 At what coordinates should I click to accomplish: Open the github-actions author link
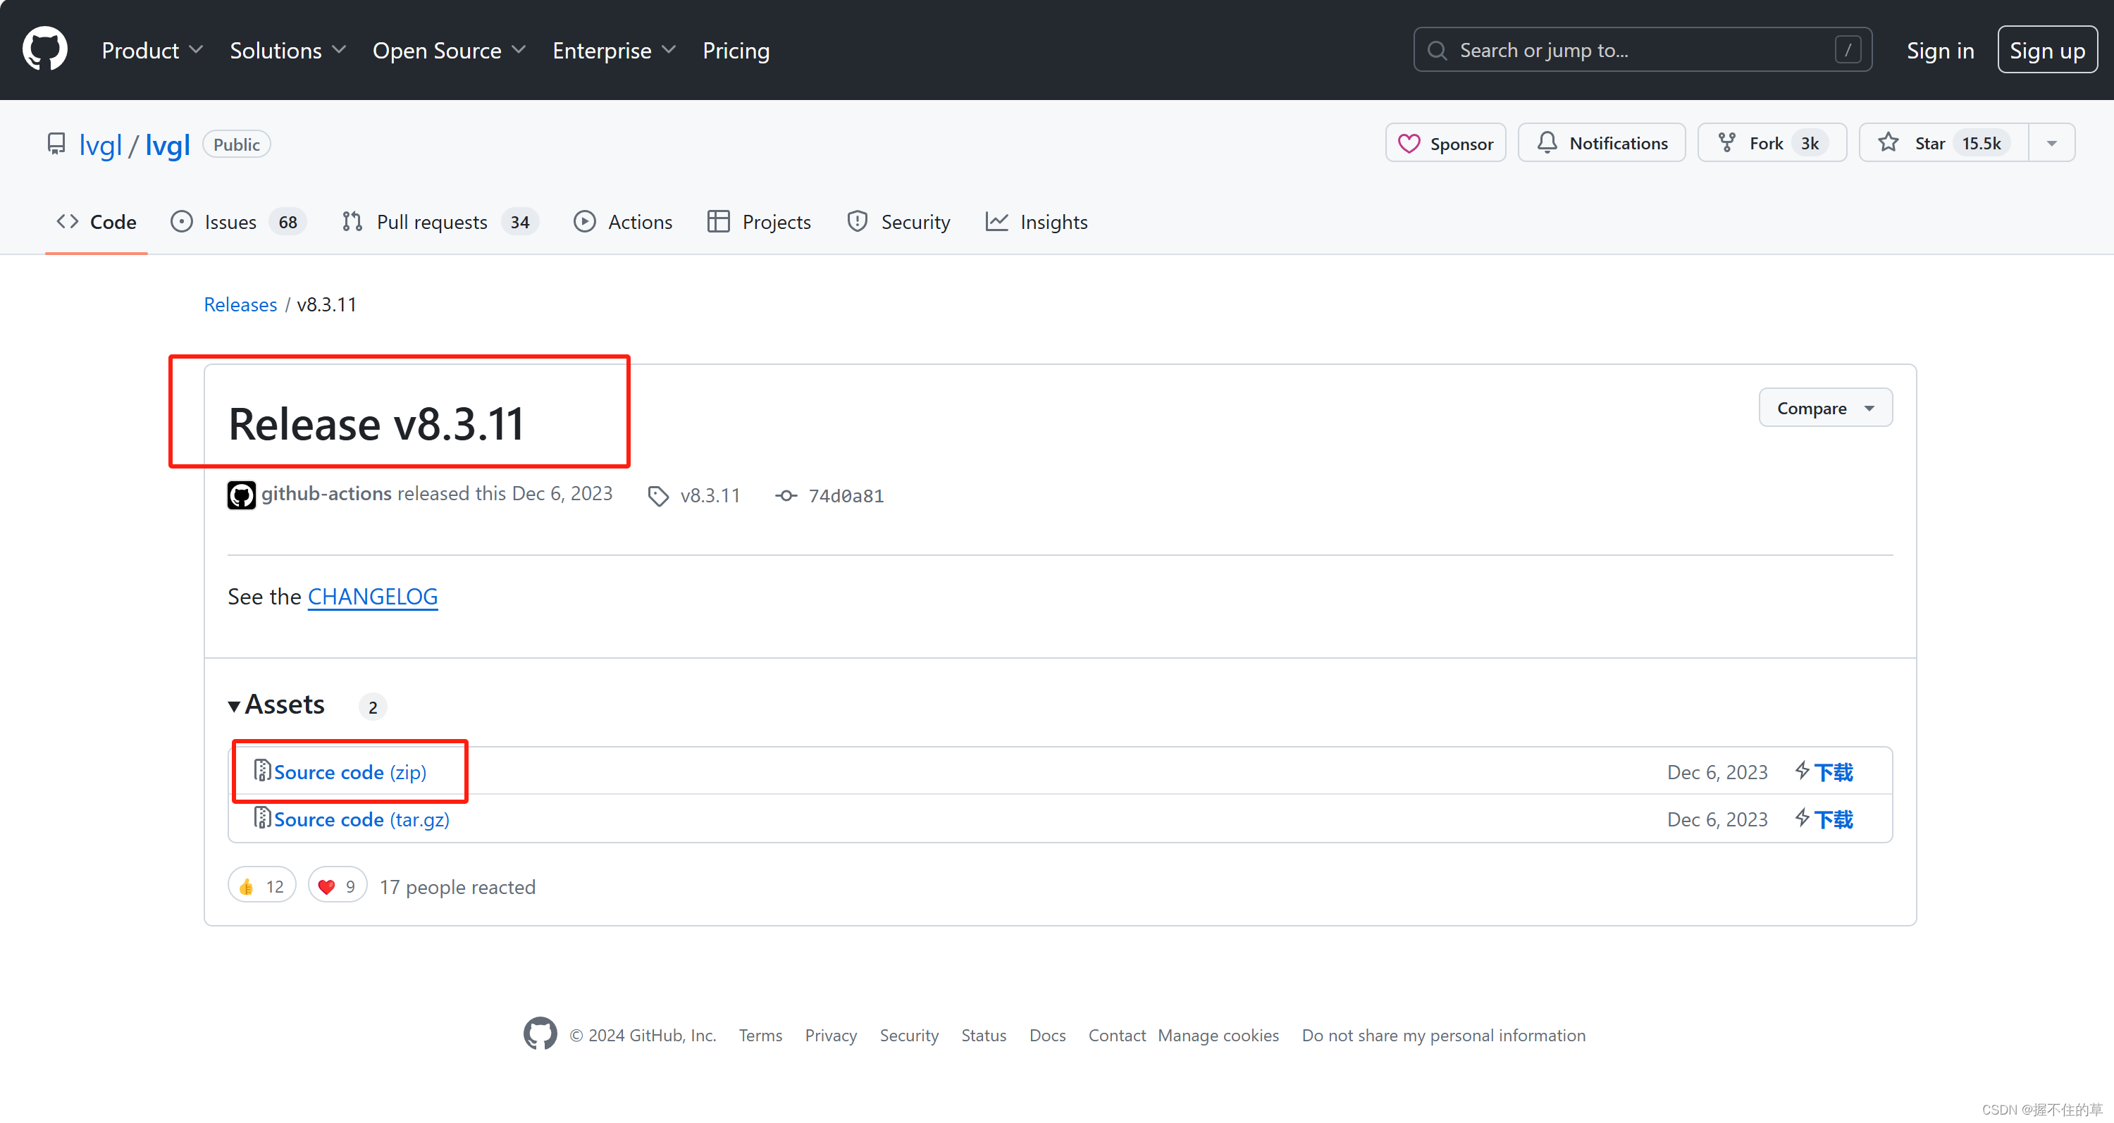[x=327, y=494]
